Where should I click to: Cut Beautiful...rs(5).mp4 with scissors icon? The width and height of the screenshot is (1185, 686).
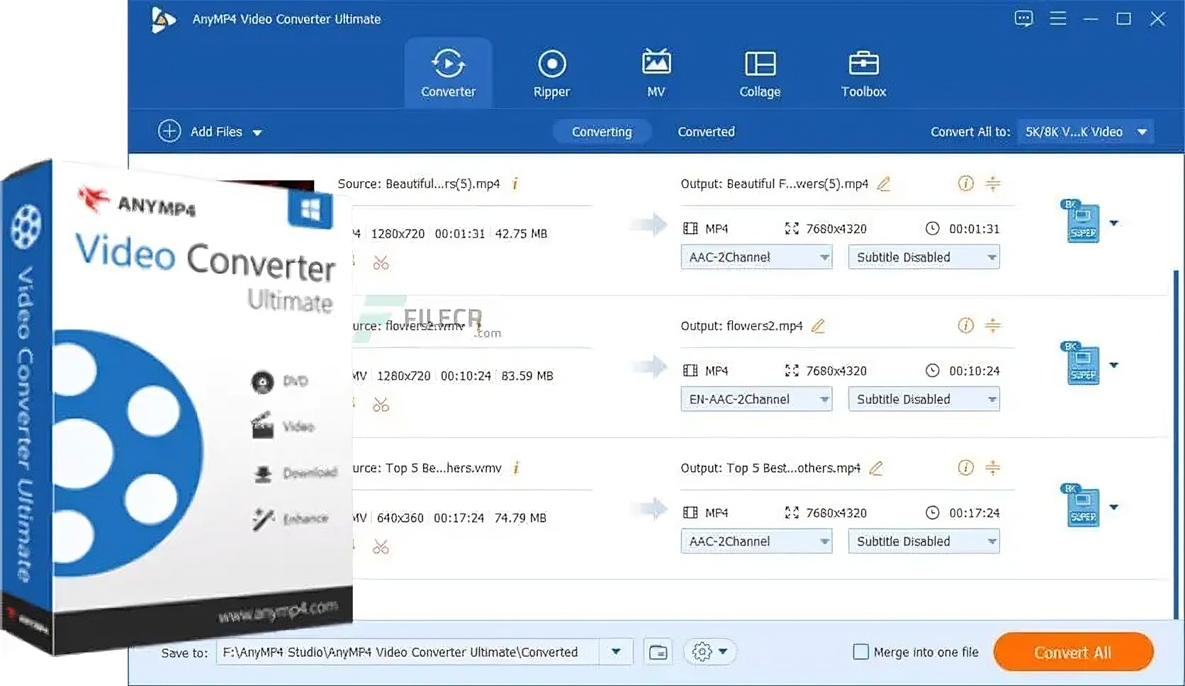(x=381, y=264)
